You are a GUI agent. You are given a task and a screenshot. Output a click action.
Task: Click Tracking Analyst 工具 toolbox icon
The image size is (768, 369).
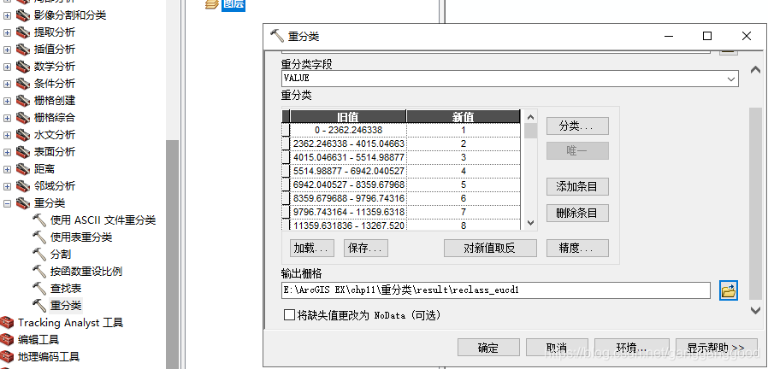pyautogui.click(x=7, y=323)
